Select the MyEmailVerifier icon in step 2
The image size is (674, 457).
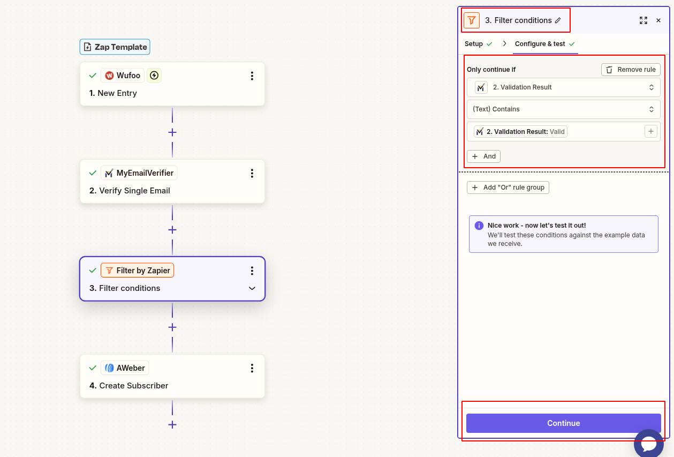[x=109, y=173]
